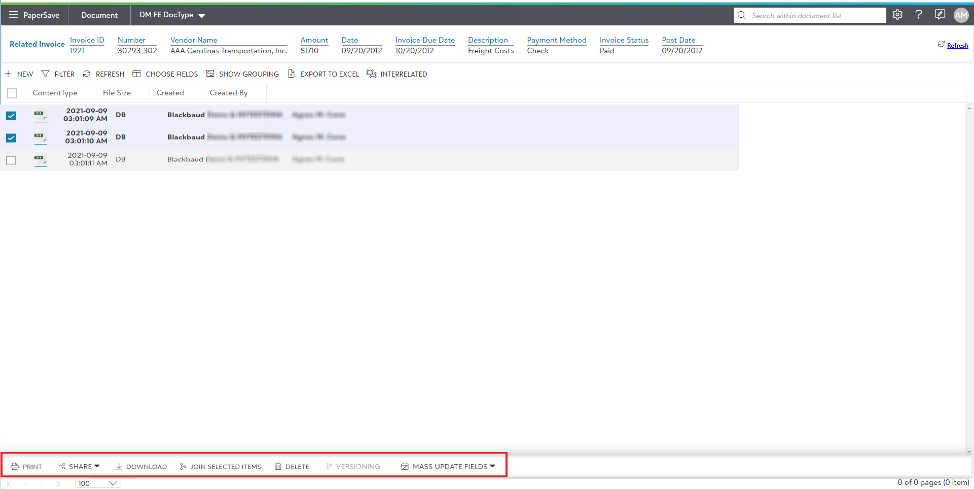The height and width of the screenshot is (489, 974).
Task: Click the Filter funnel icon
Action: point(46,74)
